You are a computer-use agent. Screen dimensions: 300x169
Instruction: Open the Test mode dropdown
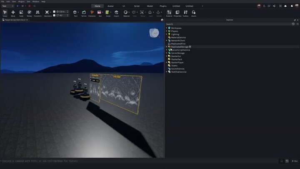tap(8, 6)
